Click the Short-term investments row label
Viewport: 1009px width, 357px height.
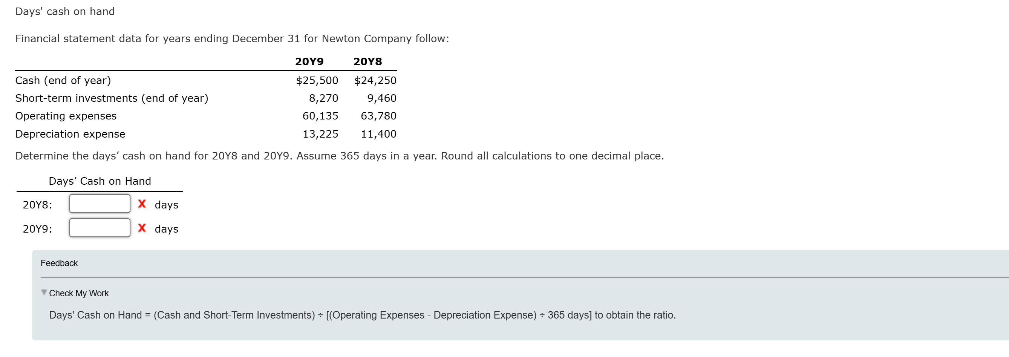[x=112, y=98]
